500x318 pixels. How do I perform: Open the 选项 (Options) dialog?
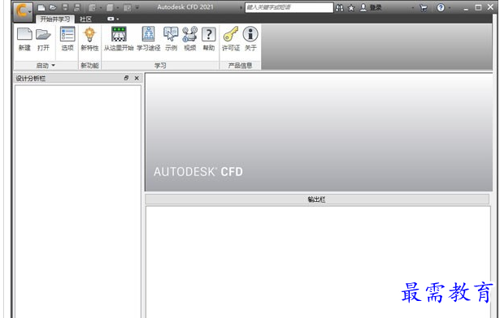[x=67, y=39]
